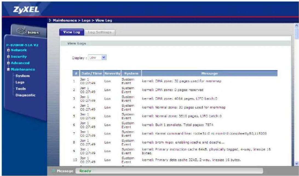The height and width of the screenshot is (176, 299).
Task: Click row number 1 in log table
Action: tap(74, 81)
